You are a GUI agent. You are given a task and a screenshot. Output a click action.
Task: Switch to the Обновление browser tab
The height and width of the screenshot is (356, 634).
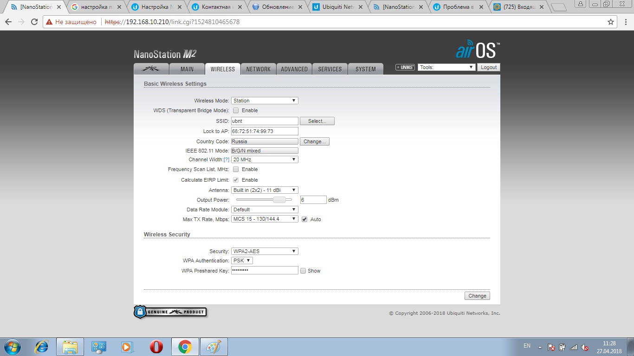click(x=278, y=7)
